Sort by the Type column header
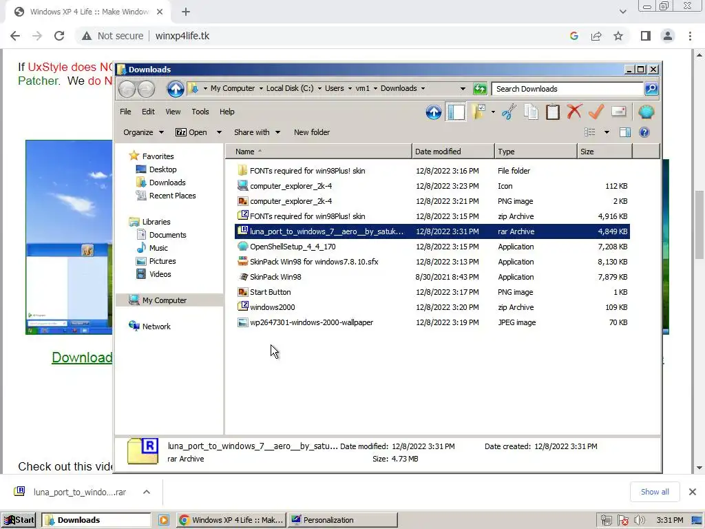705x529 pixels. coord(536,152)
